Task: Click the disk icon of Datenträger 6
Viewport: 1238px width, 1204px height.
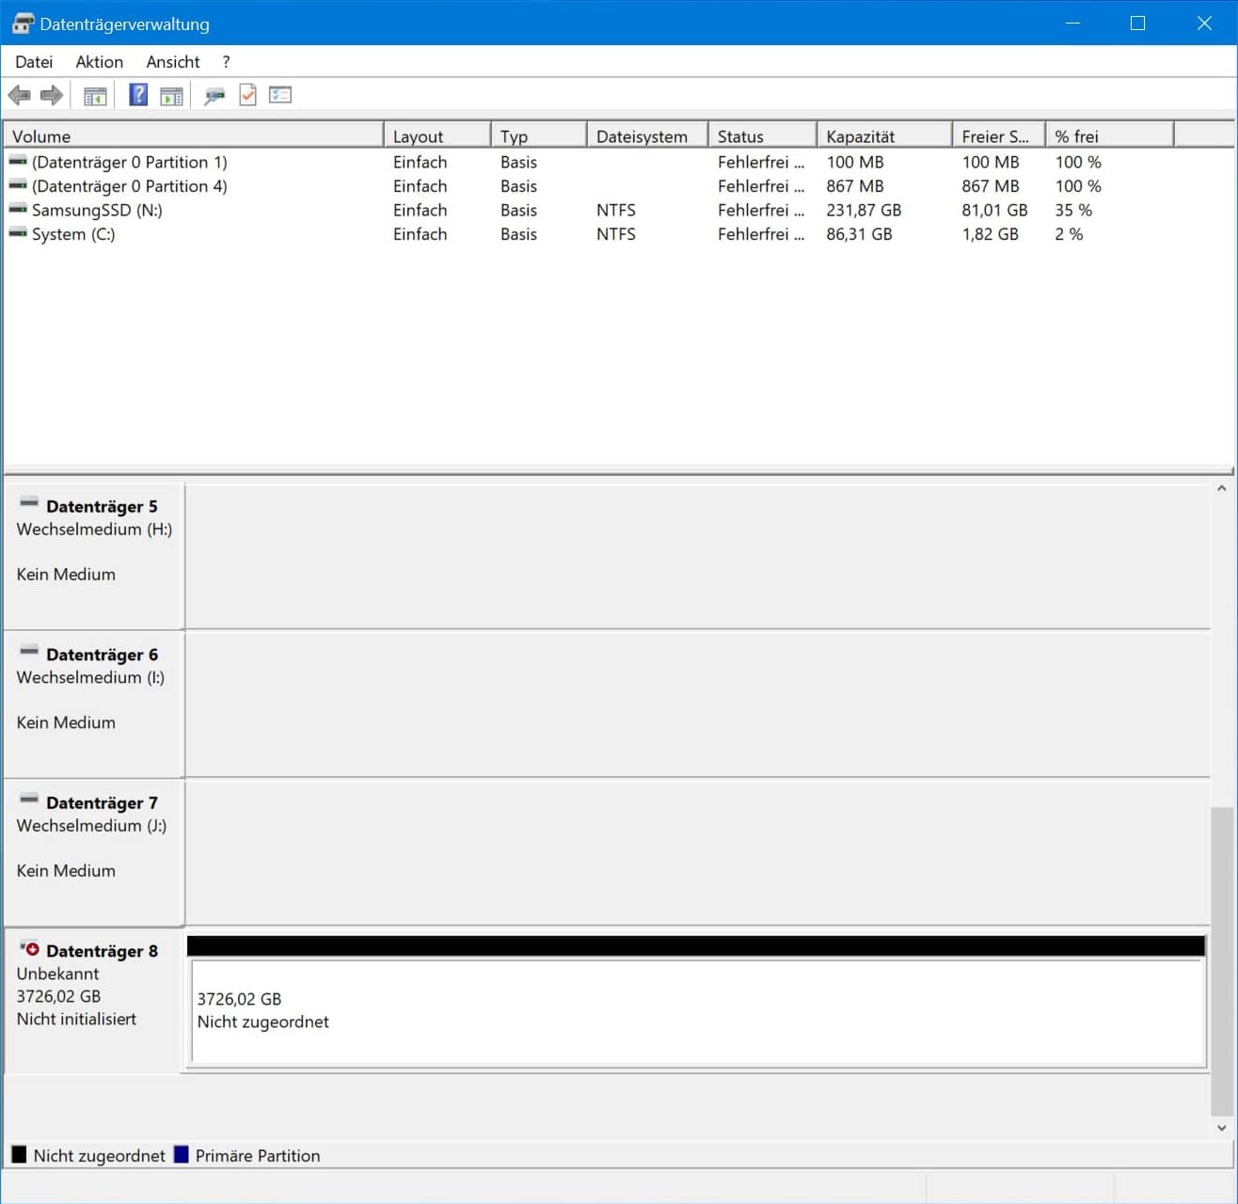Action: 29,651
